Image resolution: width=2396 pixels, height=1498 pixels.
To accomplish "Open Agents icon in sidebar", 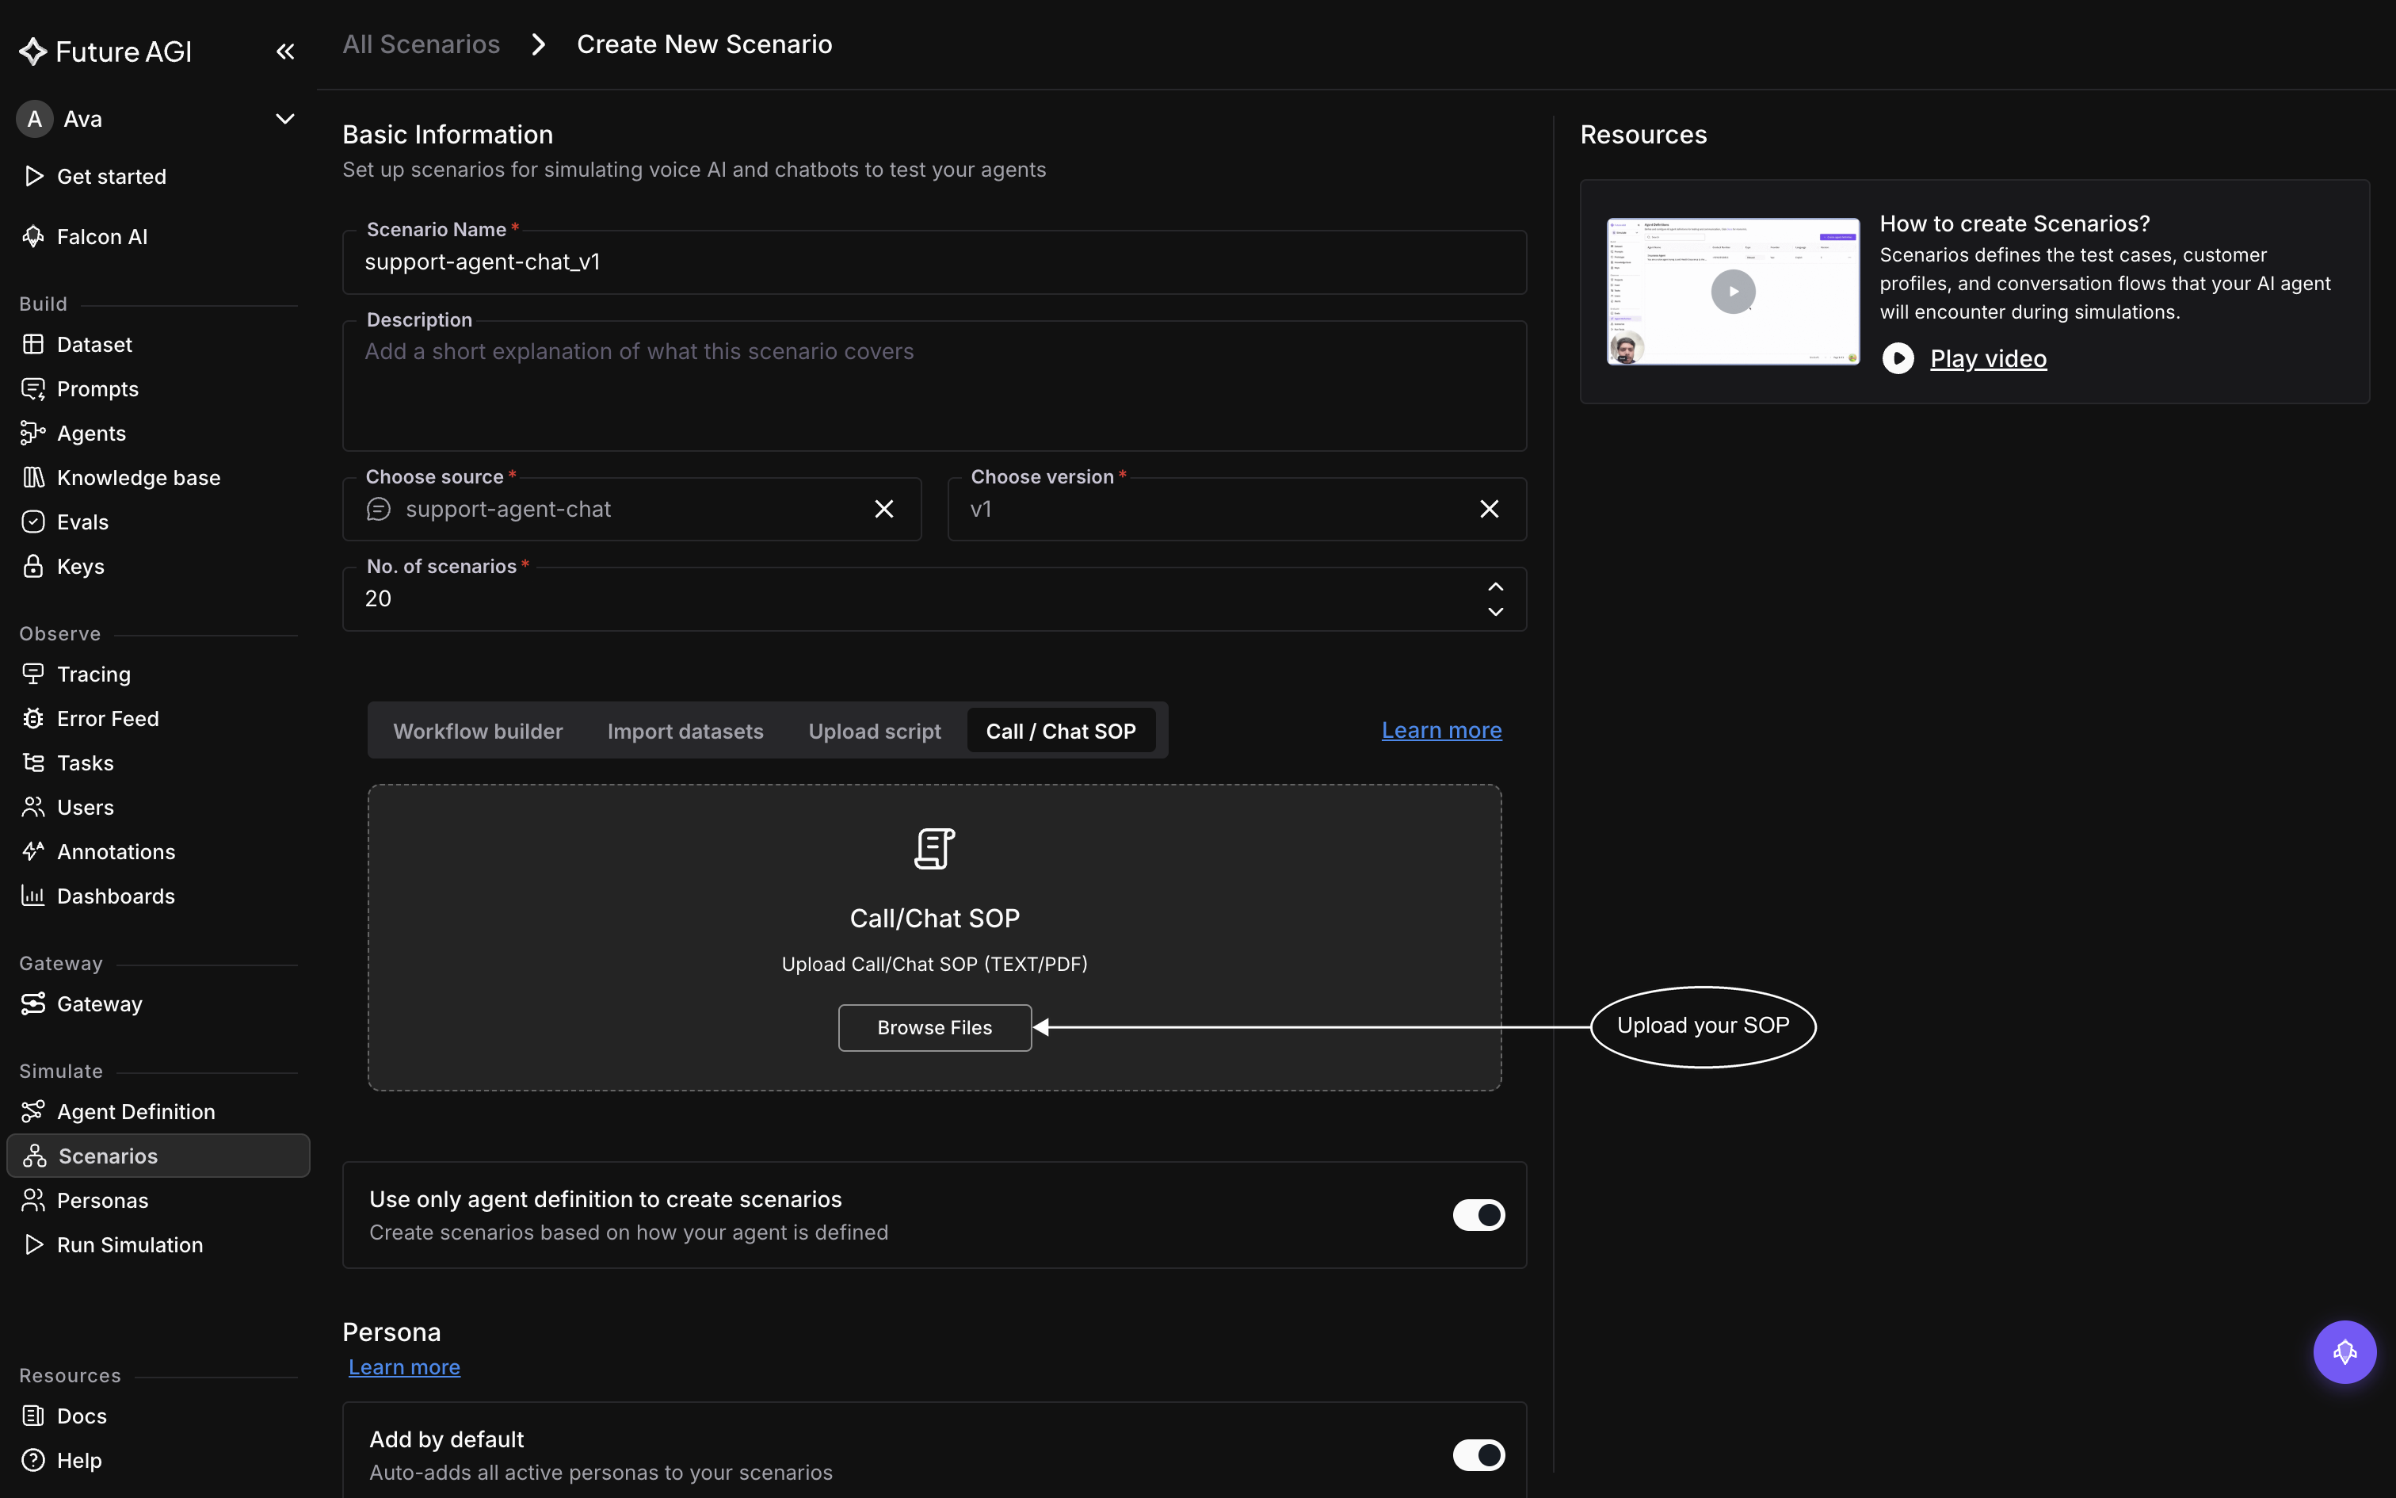I will click(x=33, y=433).
